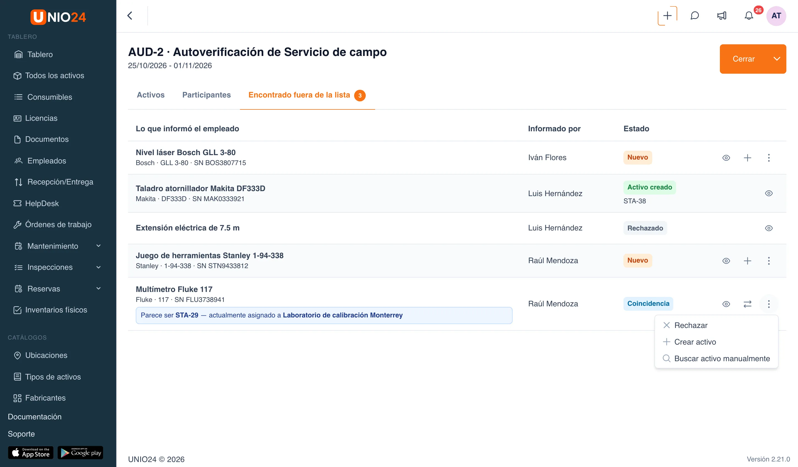Click the UNIO24 logo
The image size is (798, 467).
[x=58, y=17]
